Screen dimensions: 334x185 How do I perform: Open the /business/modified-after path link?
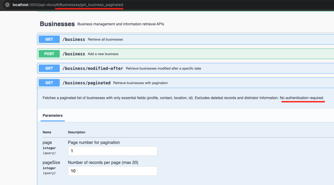pos(93,68)
